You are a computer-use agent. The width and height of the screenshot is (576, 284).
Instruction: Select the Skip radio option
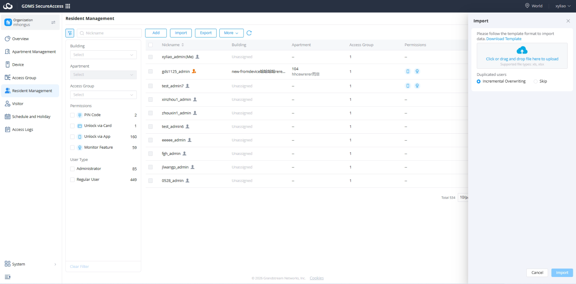point(535,81)
